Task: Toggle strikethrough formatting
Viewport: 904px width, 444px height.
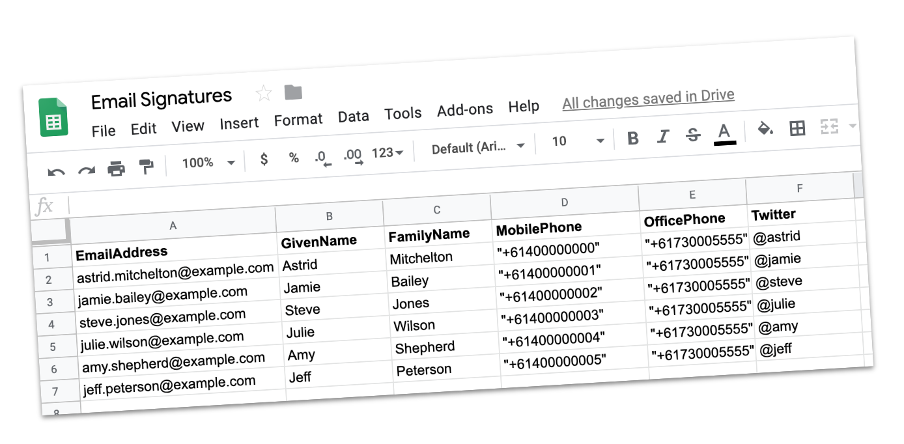Action: (693, 135)
